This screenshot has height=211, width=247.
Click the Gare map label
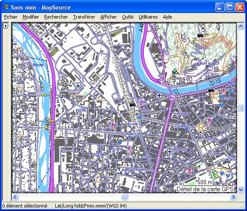pos(141,102)
